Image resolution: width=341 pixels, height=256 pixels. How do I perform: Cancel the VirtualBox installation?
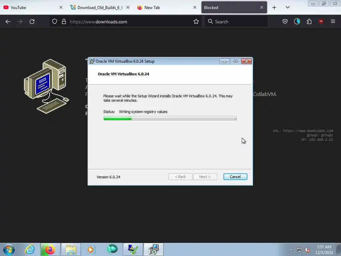tap(235, 177)
